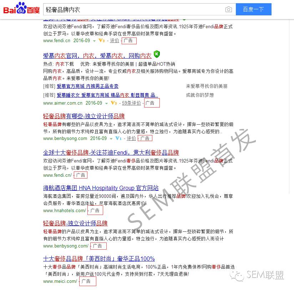Open 全球十大奢侈品牌-关注芬迪Fendi result title above www.fendi.cn/
The image size is (294, 290).
pos(111,152)
